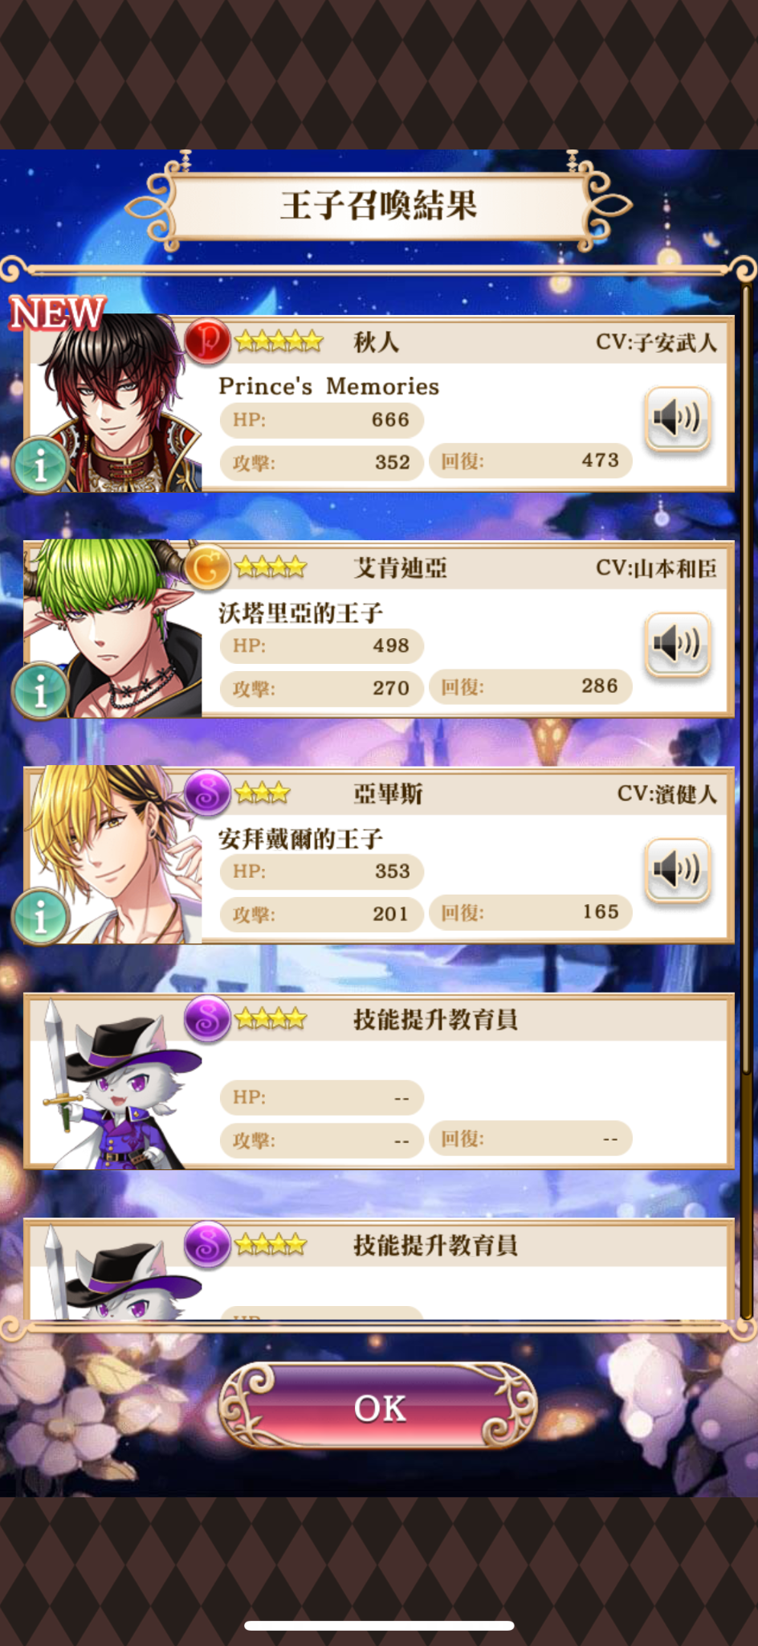Tap the speaker button for 亞畢斯

[x=678, y=870]
